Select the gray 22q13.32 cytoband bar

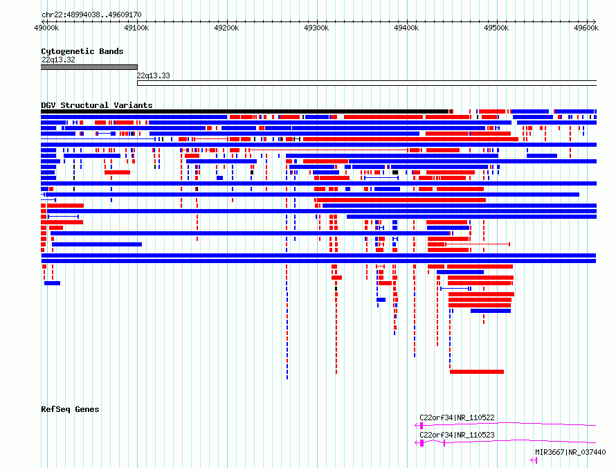pos(89,67)
